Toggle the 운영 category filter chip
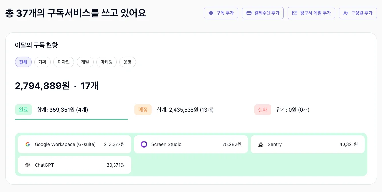382x192 pixels. click(x=127, y=62)
